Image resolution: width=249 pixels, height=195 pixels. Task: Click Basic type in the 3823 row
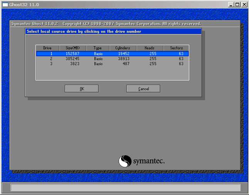[98, 64]
